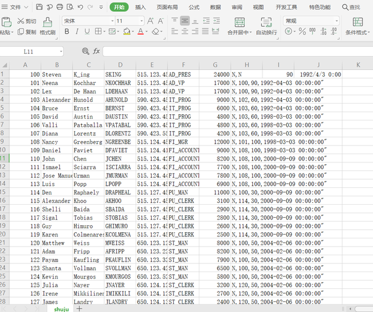Open the font size dropdown
373x312 pixels.
(130, 21)
